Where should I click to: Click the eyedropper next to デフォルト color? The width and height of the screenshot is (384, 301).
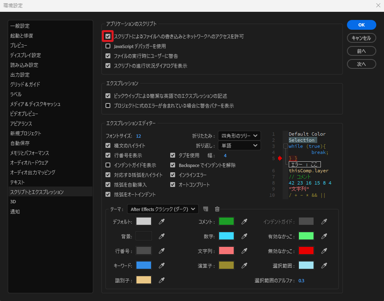pos(162,222)
